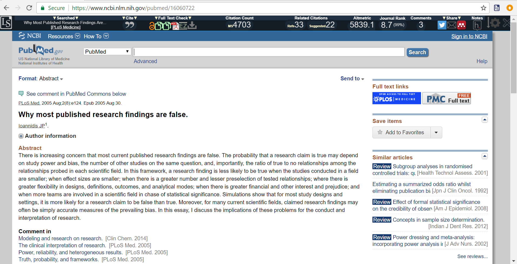Save the paper with the Mendeley icon
517x264 pixels.
[462, 25]
